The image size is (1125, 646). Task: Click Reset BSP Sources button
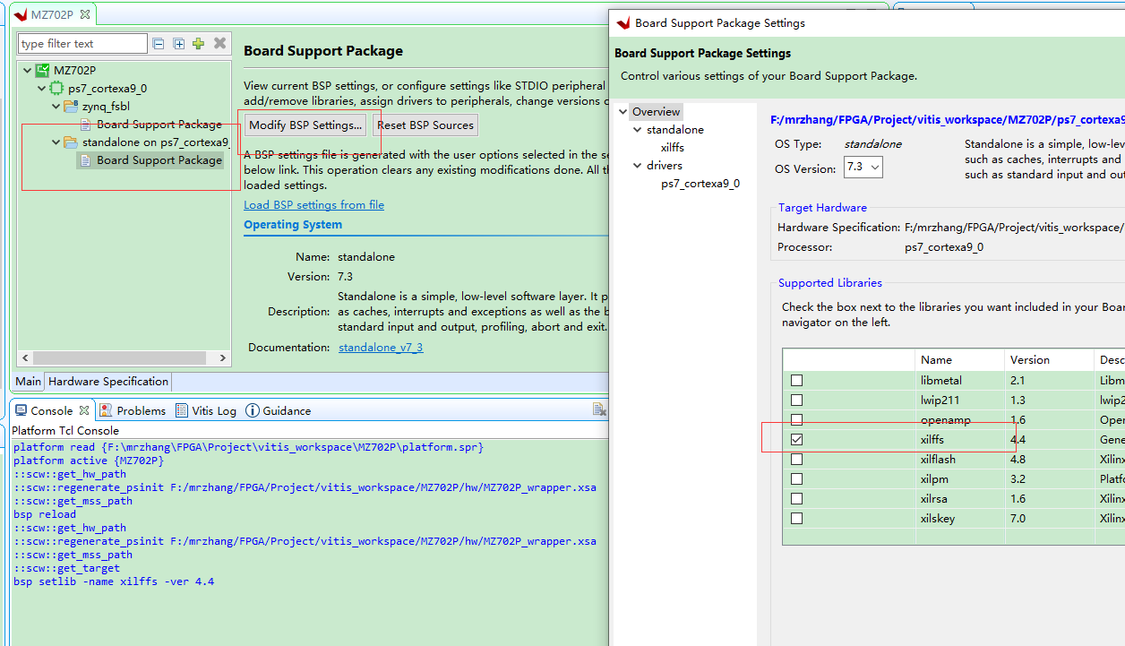tap(425, 125)
